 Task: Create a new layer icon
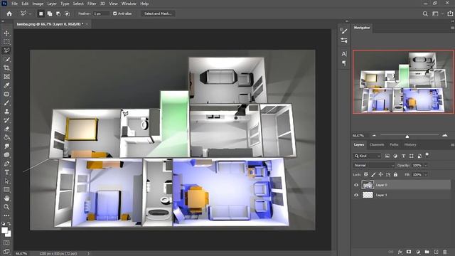point(436,252)
